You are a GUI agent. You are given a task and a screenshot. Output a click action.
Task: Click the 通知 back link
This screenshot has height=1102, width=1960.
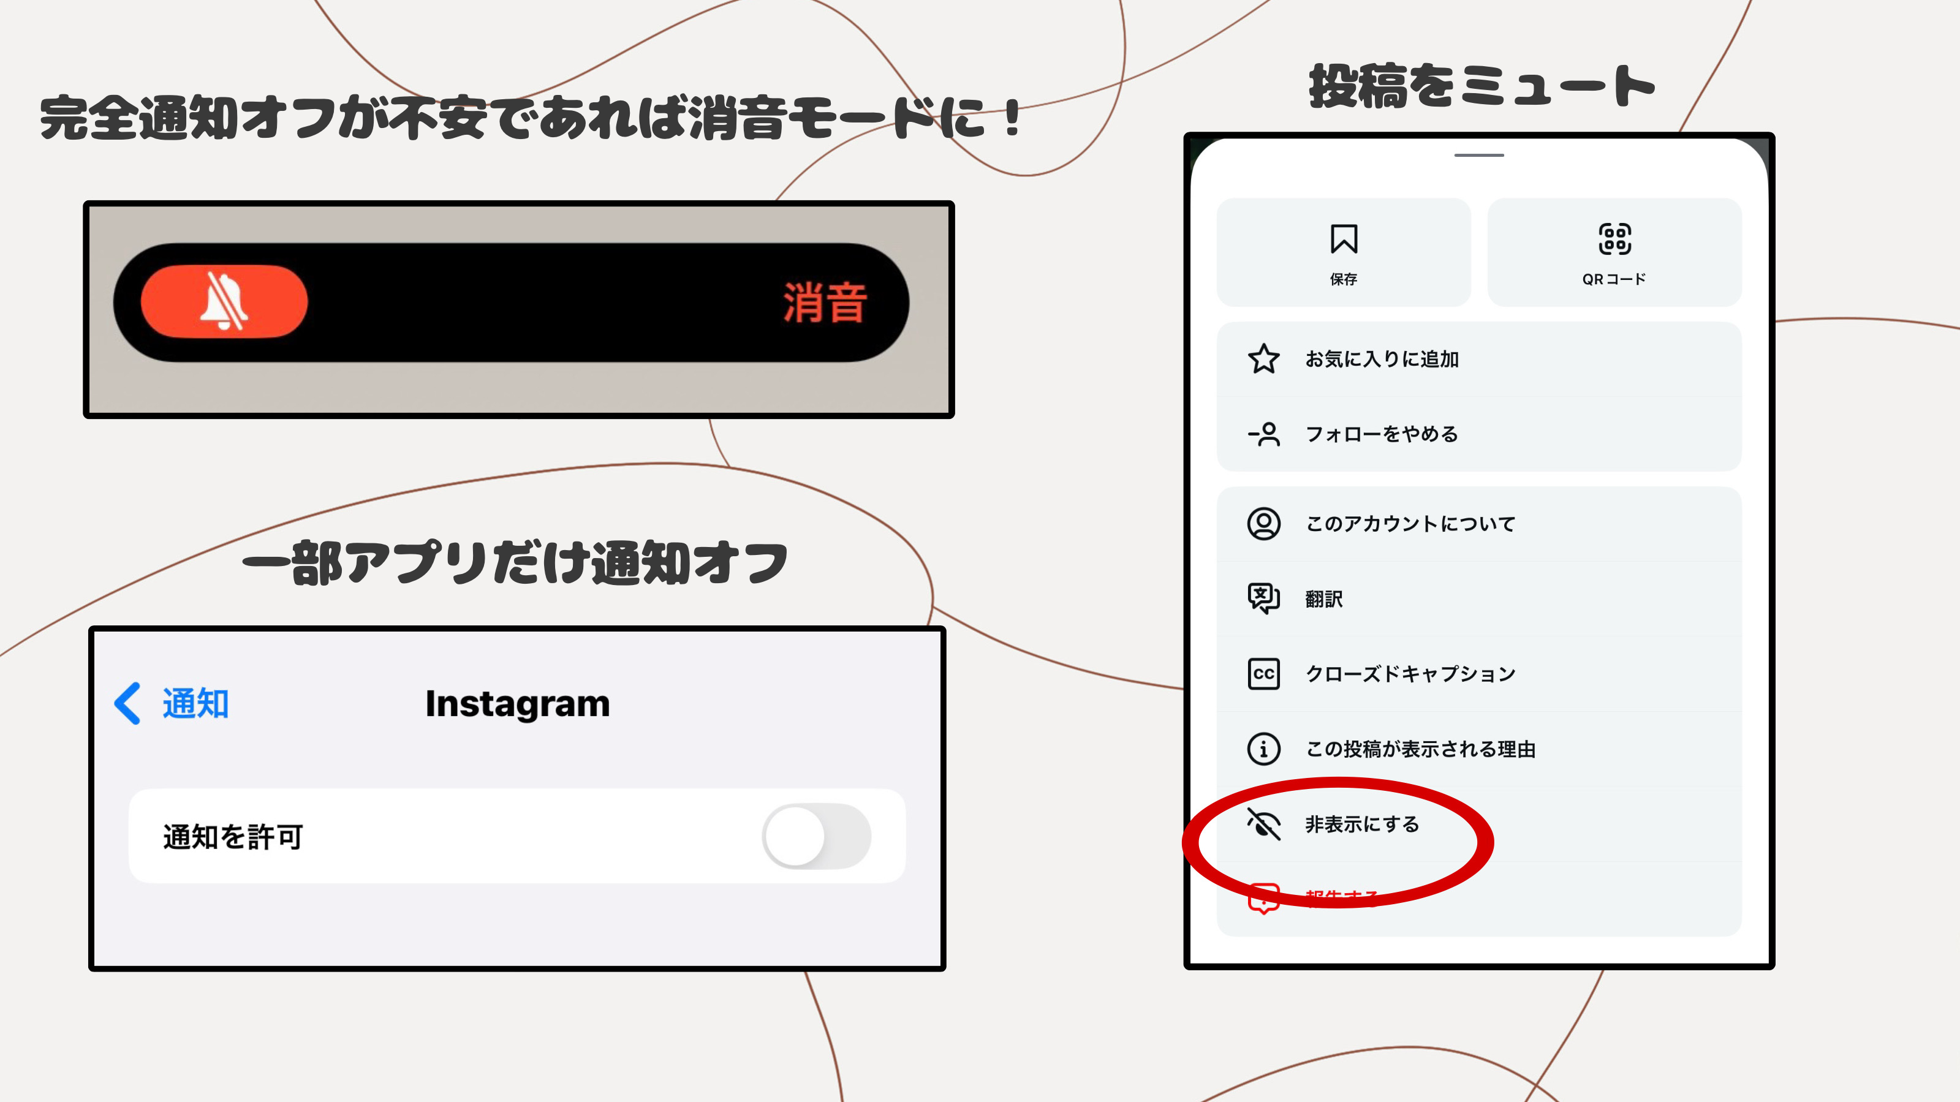(x=195, y=703)
